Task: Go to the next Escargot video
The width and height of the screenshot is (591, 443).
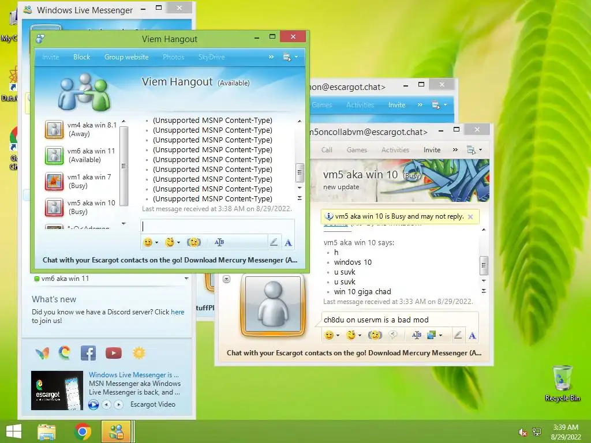Action: [x=119, y=404]
